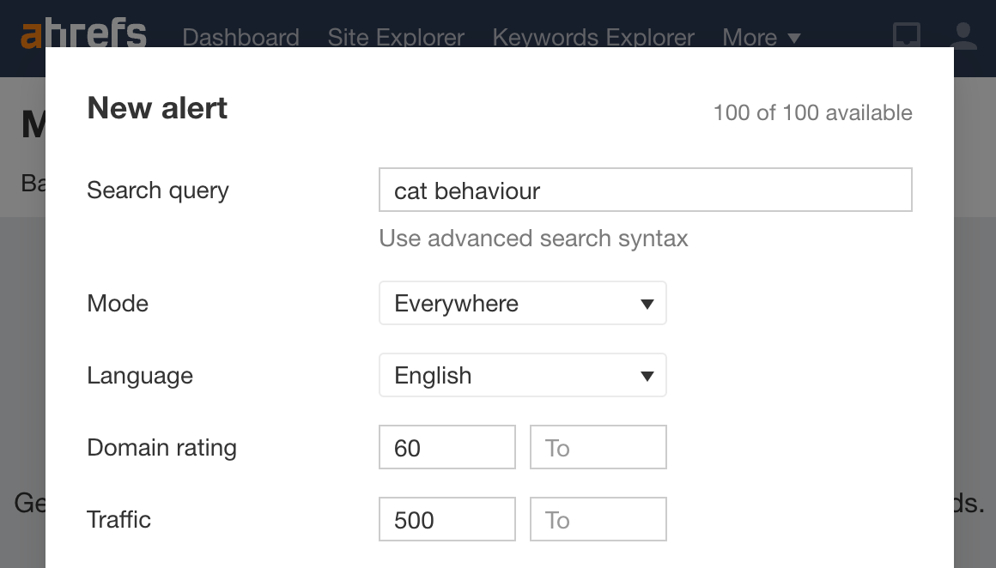Screen dimensions: 996x568
Task: Open the Language selector showing English
Action: [x=522, y=375]
